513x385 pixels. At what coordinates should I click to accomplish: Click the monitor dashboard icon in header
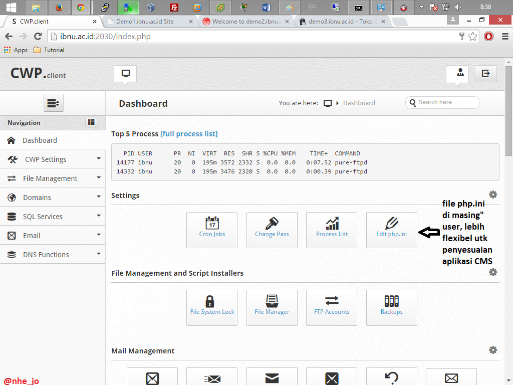pyautogui.click(x=125, y=73)
